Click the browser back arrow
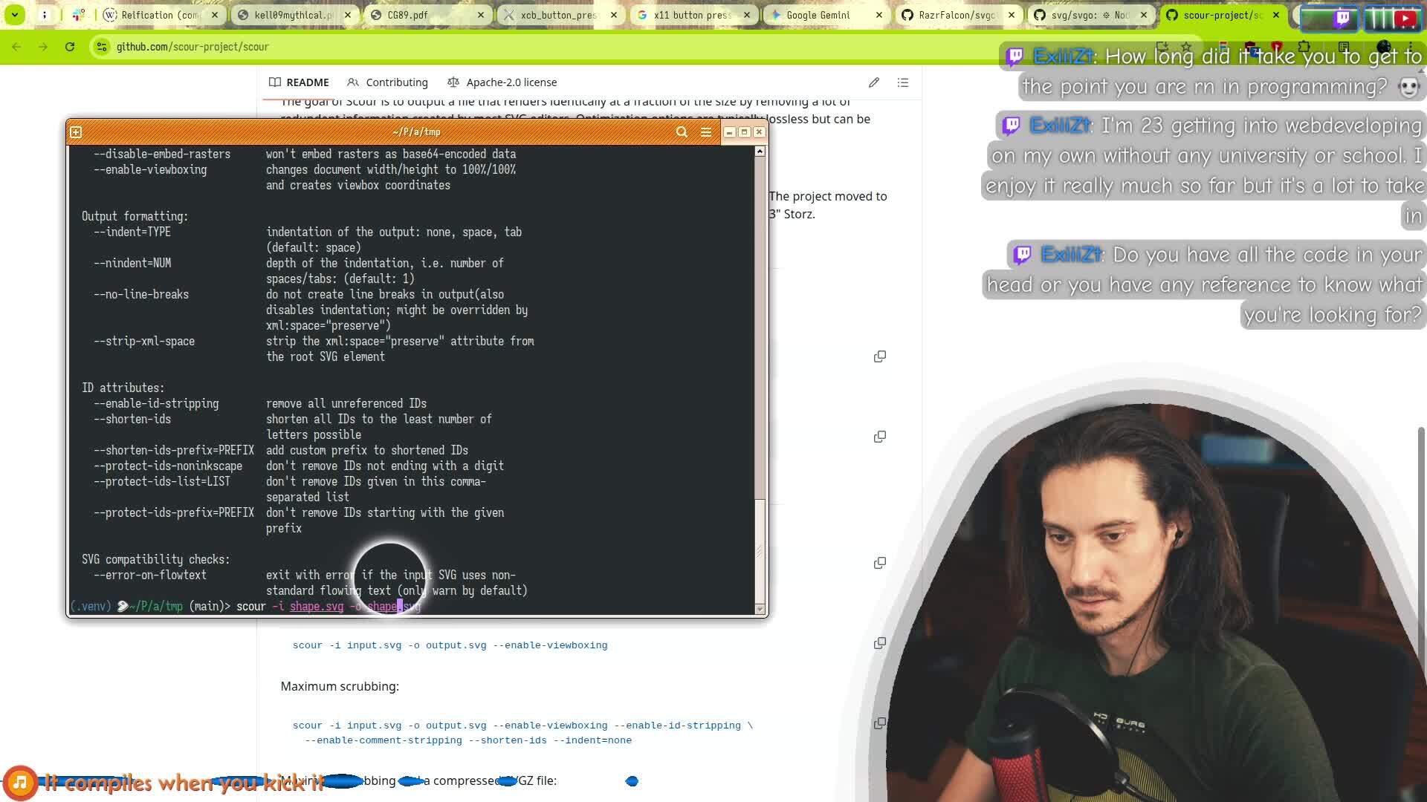Screen dimensions: 1427x802 [16, 47]
